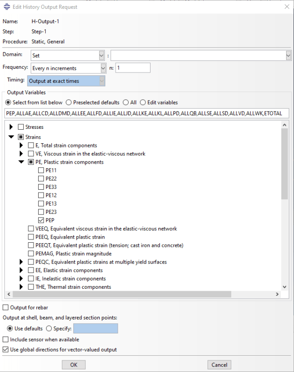Click the vertical scrollbar down arrow

coord(285,287)
